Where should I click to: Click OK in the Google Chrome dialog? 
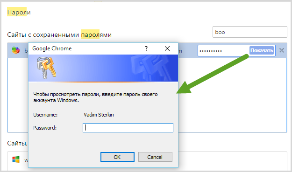117,157
